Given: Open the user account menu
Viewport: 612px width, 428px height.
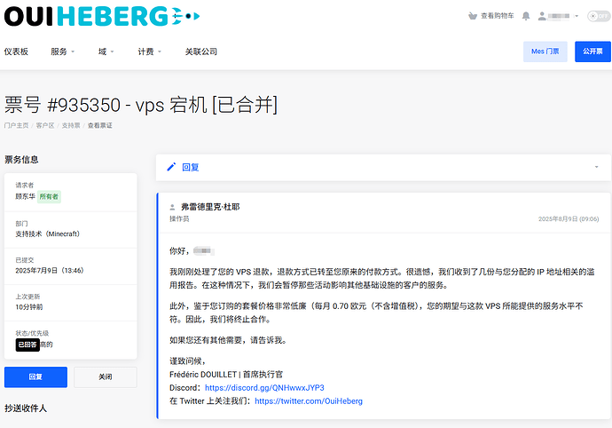Looking at the screenshot, I should [x=558, y=16].
